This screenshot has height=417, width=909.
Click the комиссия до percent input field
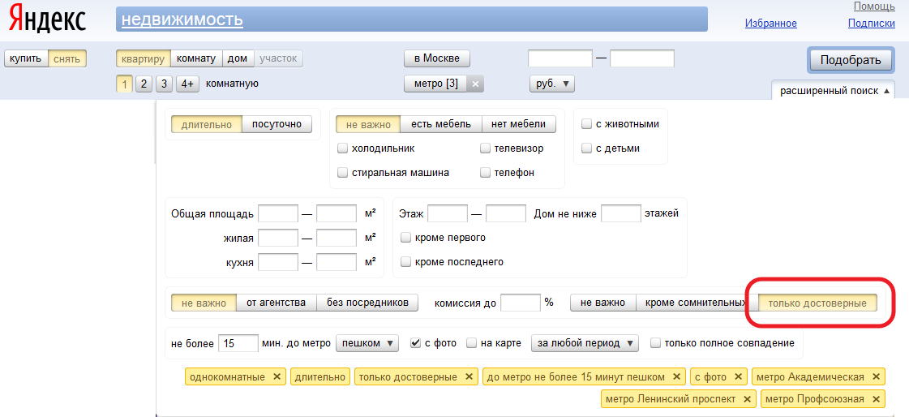coord(520,303)
